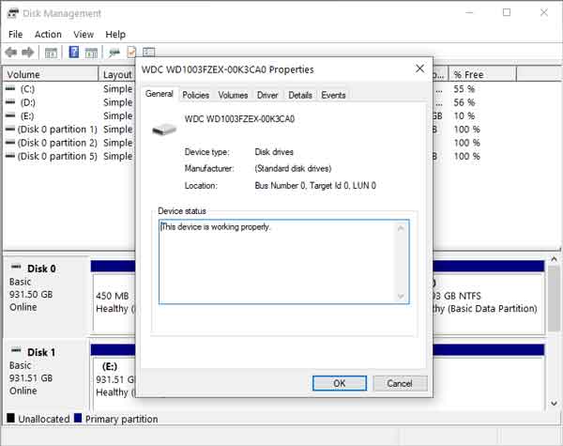Sort by the Layout column header
Viewport: 563px width, 446px height.
tap(117, 75)
